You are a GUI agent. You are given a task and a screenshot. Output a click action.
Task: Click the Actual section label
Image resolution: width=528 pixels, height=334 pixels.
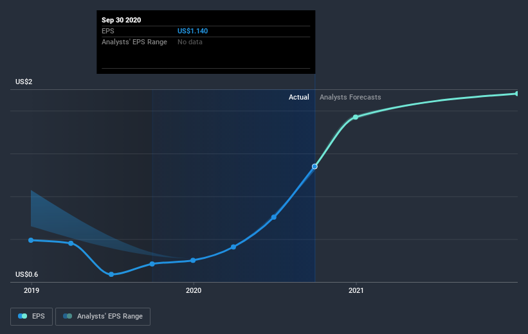pyautogui.click(x=298, y=97)
